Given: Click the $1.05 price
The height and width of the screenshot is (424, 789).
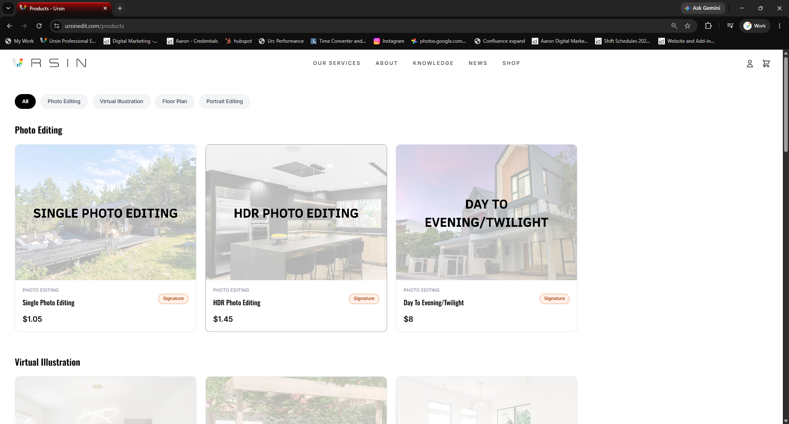Looking at the screenshot, I should tap(32, 319).
